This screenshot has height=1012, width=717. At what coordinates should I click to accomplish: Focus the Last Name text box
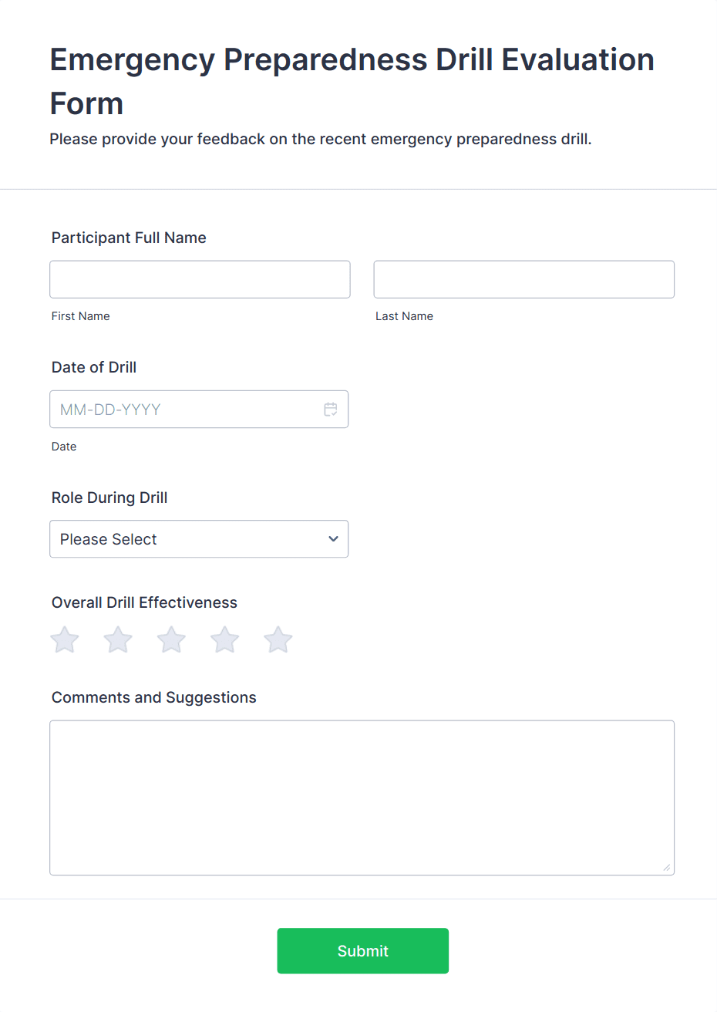point(523,279)
